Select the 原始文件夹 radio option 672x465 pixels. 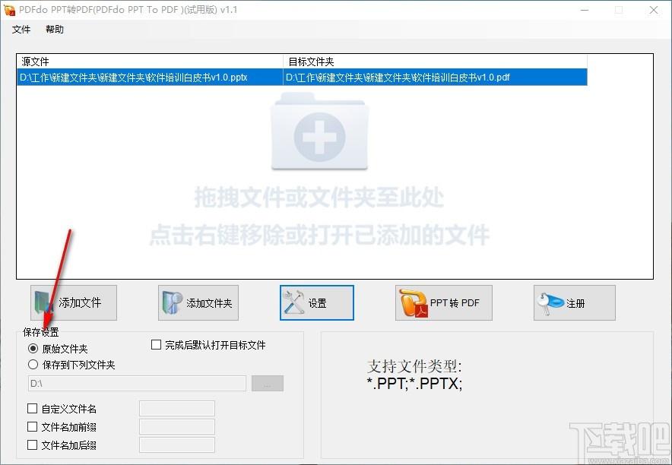click(33, 348)
